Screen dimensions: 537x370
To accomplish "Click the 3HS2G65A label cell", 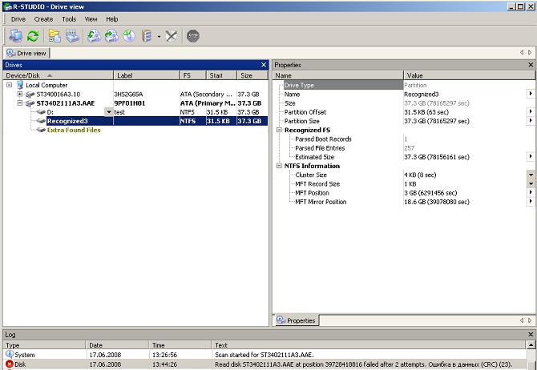I will (128, 95).
